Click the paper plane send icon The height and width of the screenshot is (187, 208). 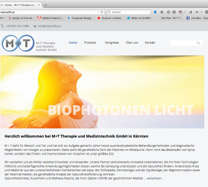coord(191,12)
